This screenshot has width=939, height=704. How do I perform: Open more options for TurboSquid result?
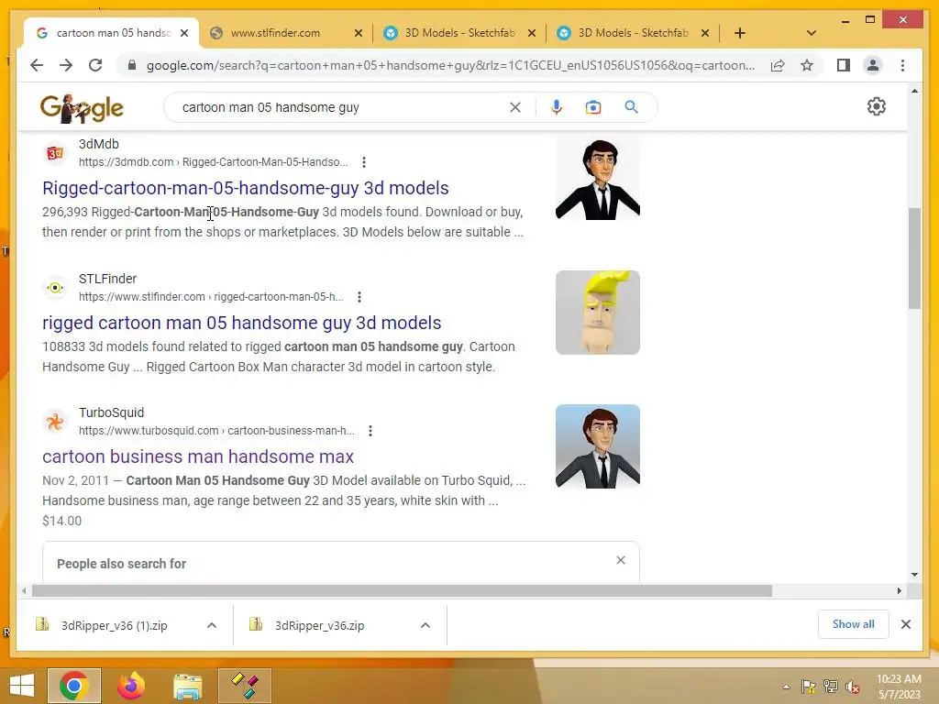coord(370,431)
